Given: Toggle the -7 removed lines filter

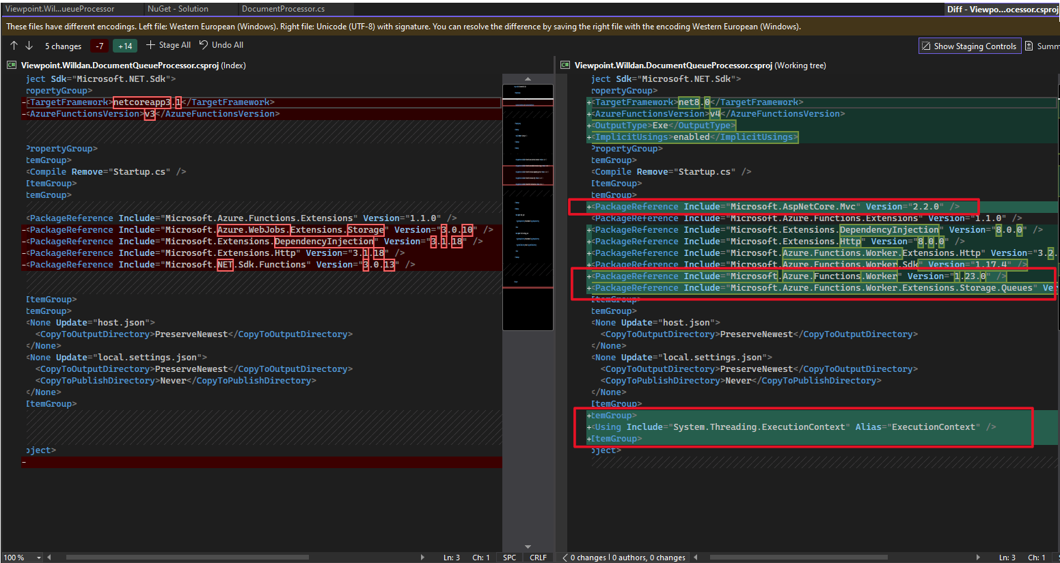Looking at the screenshot, I should [100, 46].
